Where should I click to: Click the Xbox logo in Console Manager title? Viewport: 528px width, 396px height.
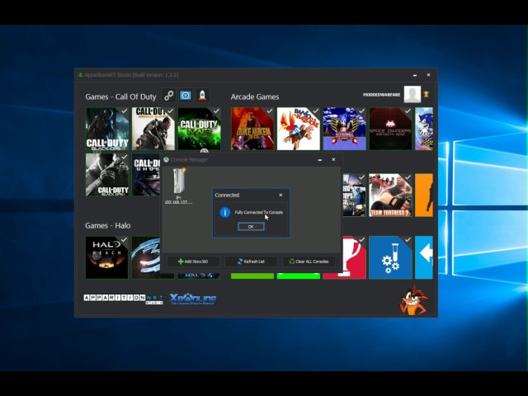coord(166,159)
